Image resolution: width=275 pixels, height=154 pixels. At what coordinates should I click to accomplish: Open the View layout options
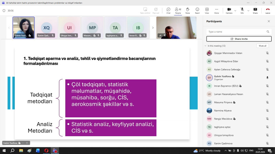pyautogui.click(x=207, y=11)
